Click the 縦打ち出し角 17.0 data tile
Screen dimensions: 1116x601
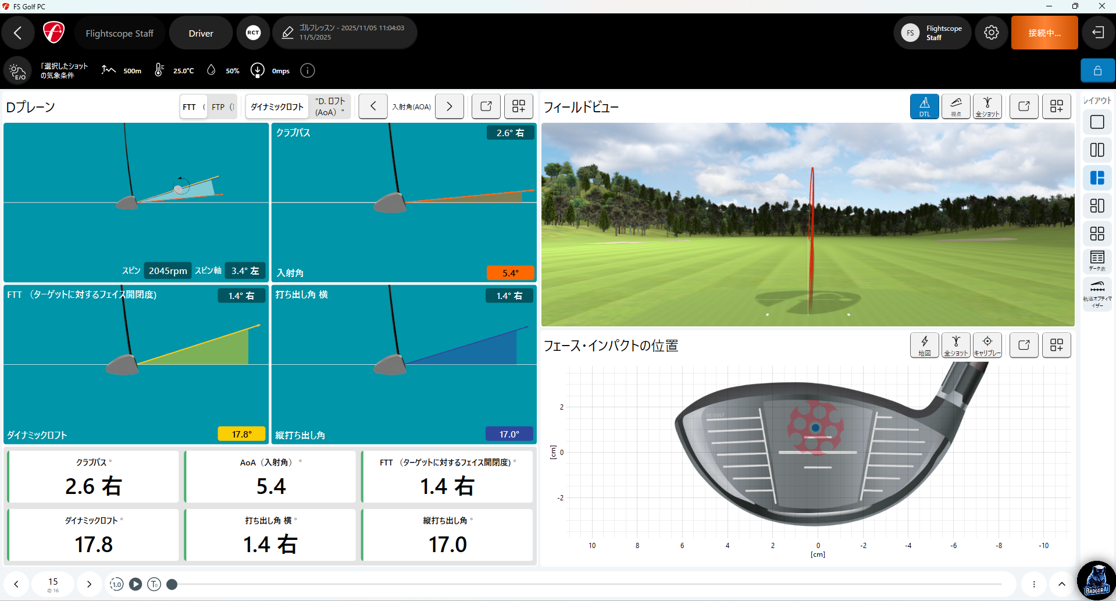pyautogui.click(x=447, y=535)
